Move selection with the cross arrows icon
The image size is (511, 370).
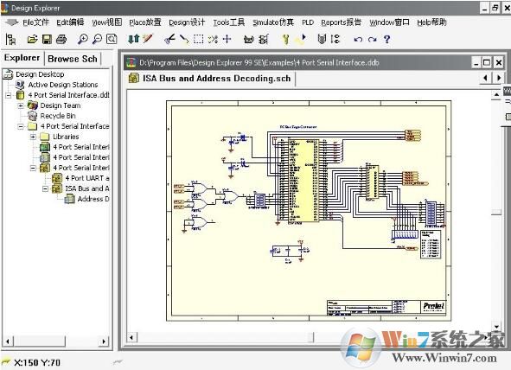tap(227, 39)
